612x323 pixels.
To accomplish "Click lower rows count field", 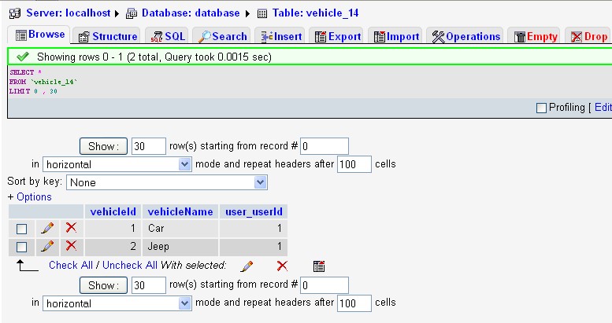I will click(x=149, y=285).
